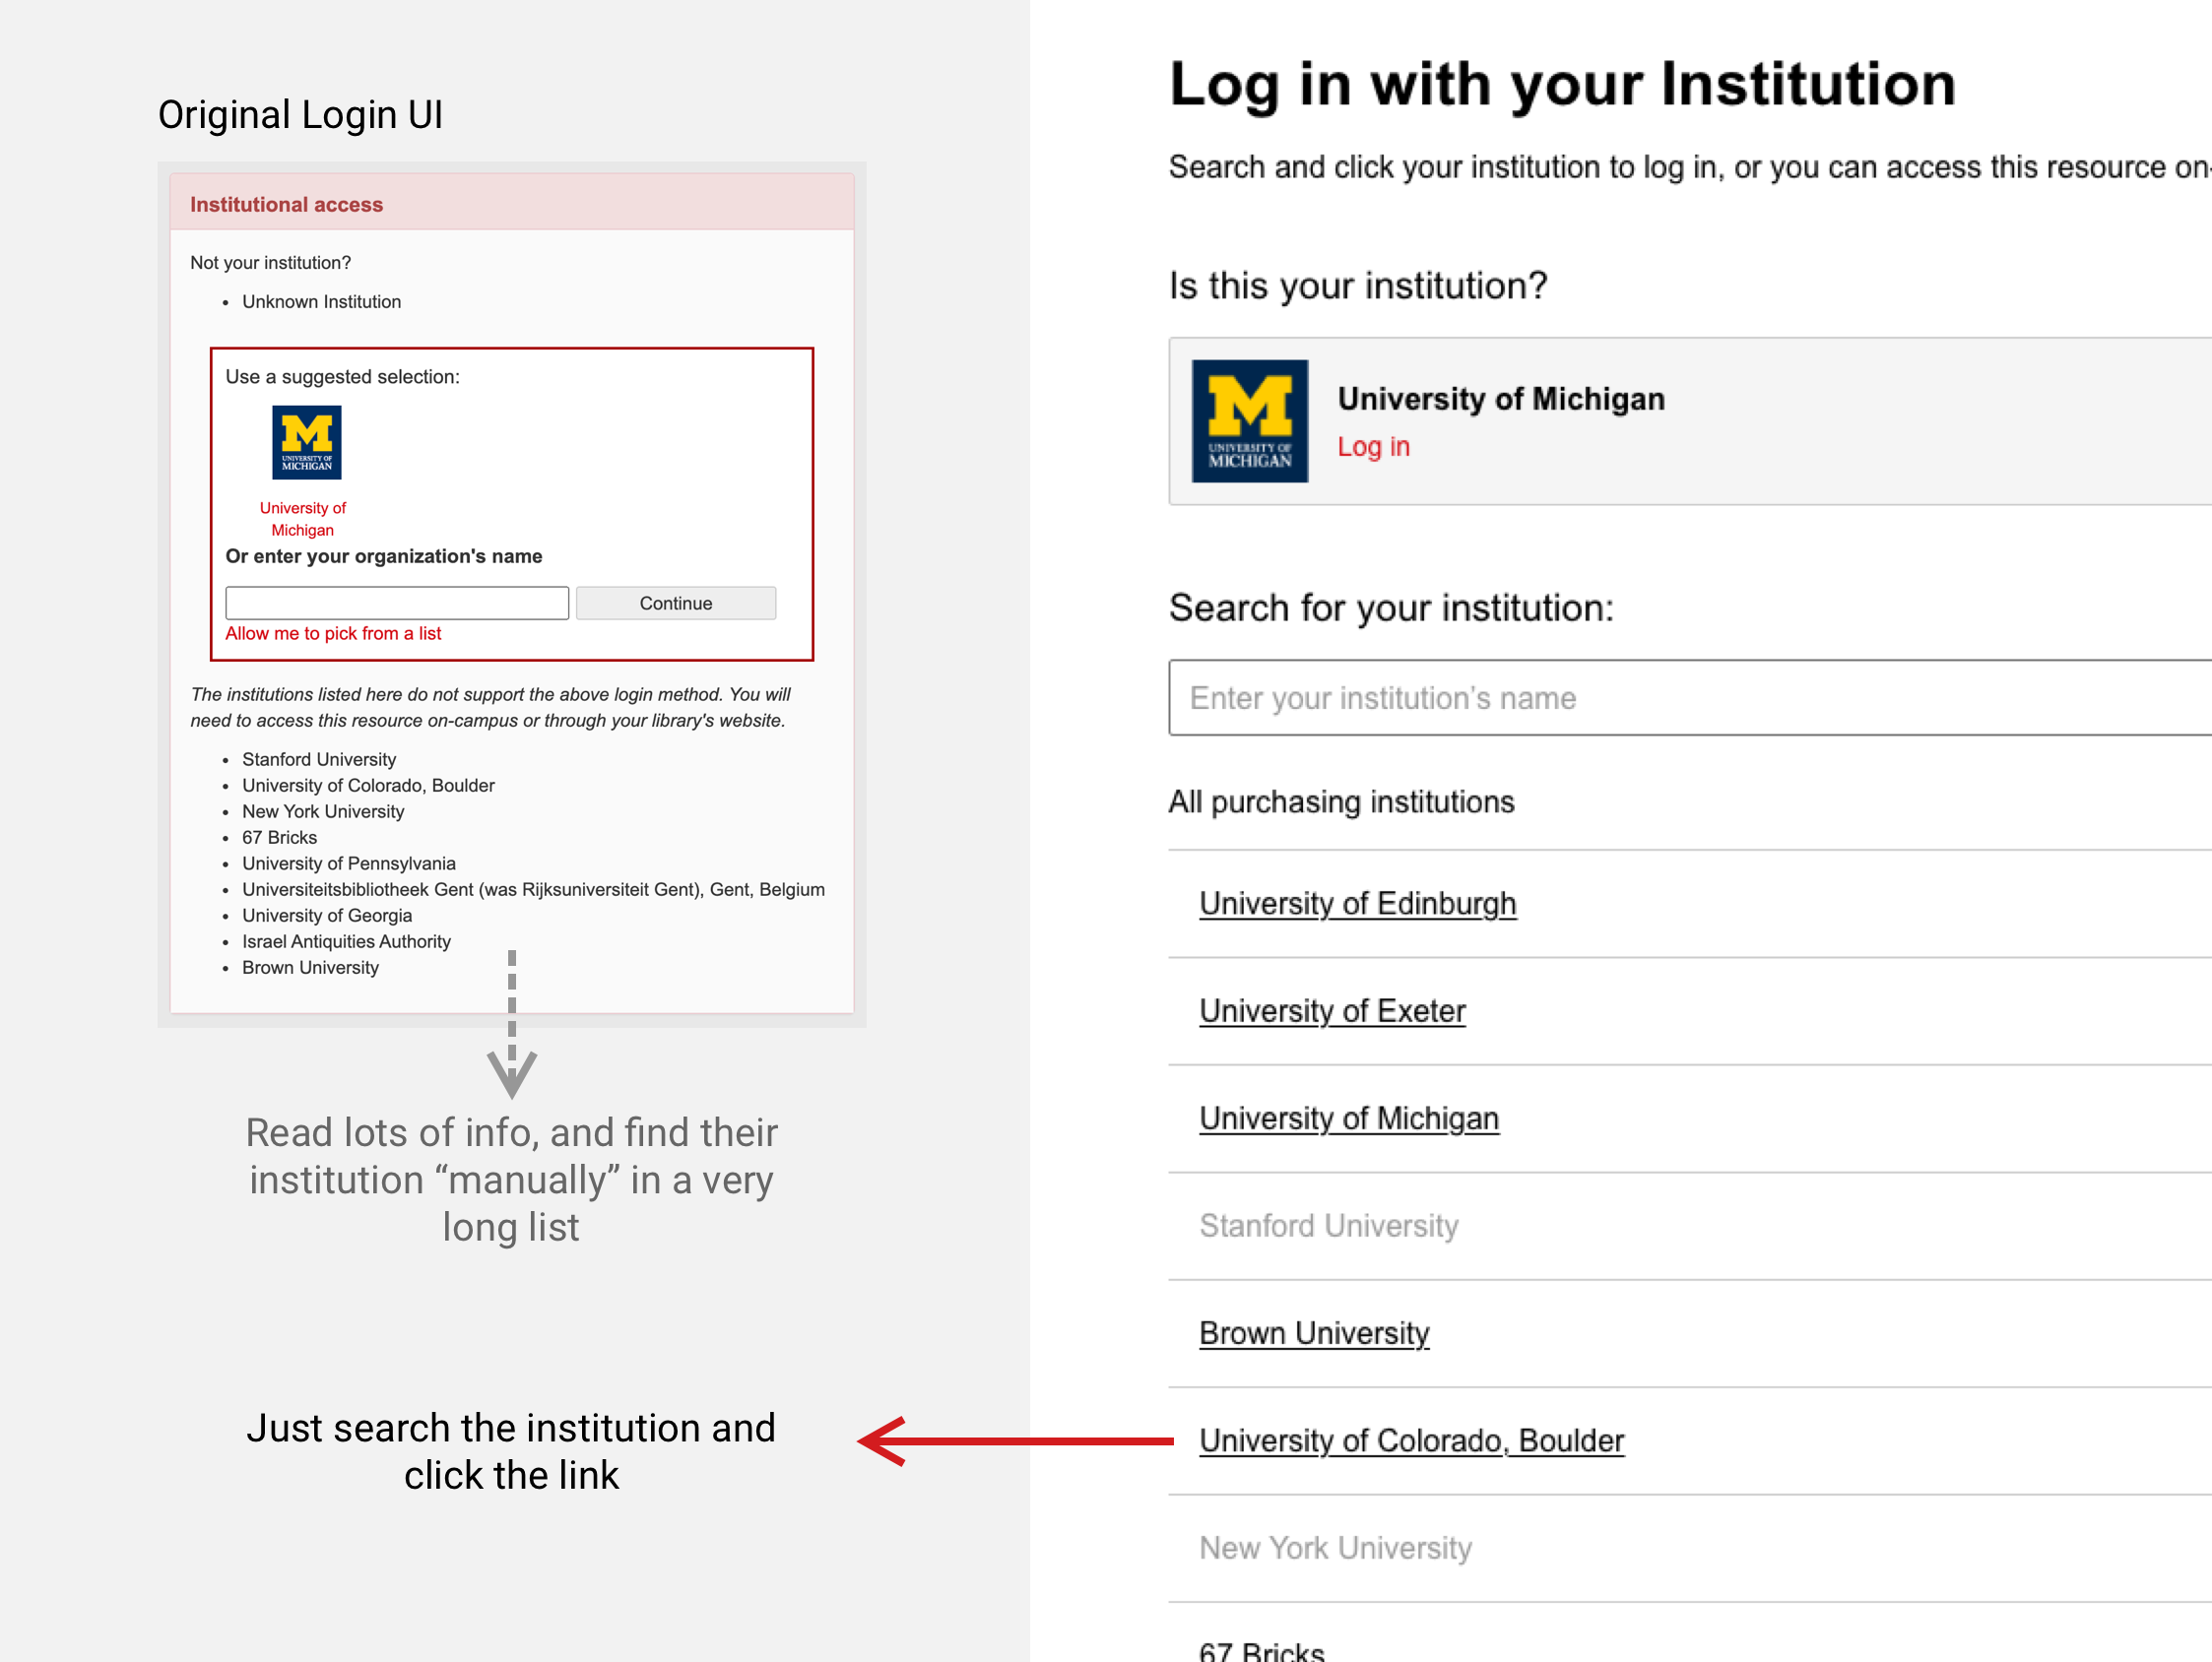Click the greyed-out New York University entry in right list
This screenshot has height=1662, width=2212.
tap(1336, 1548)
